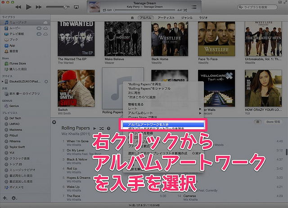Select the track Black & Yellow
The image size is (288, 208).
(77, 159)
